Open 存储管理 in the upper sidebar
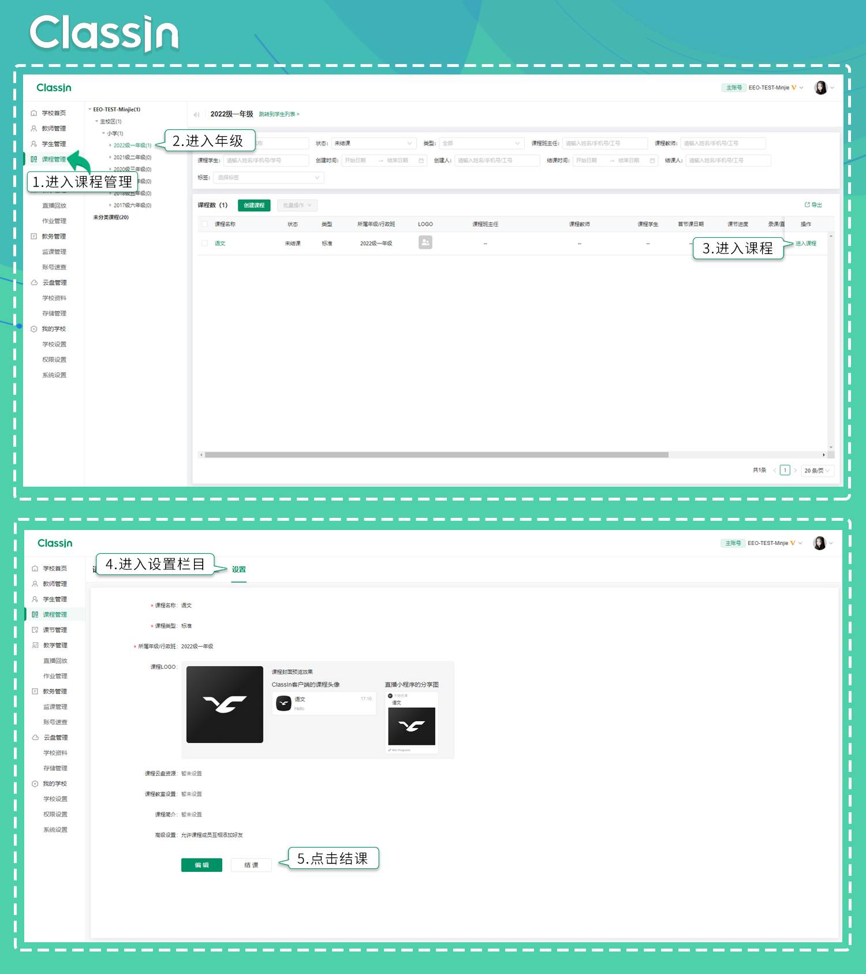The image size is (866, 974). point(54,314)
